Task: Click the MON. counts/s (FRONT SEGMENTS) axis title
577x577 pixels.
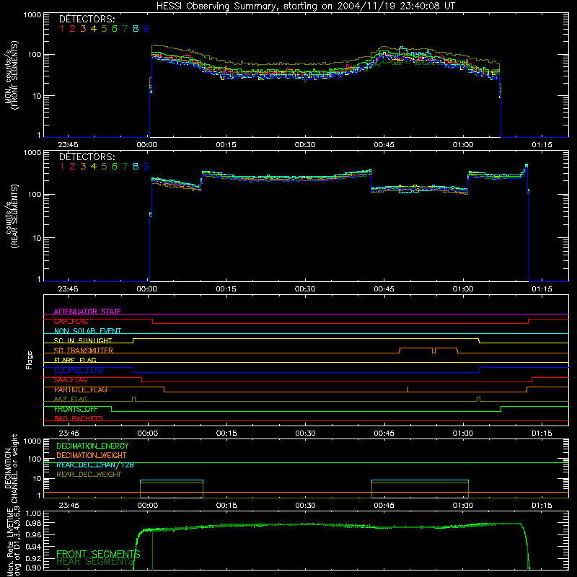Action: [11, 75]
